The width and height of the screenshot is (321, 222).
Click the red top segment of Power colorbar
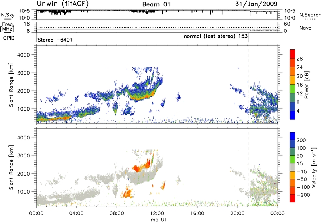pos(293,54)
